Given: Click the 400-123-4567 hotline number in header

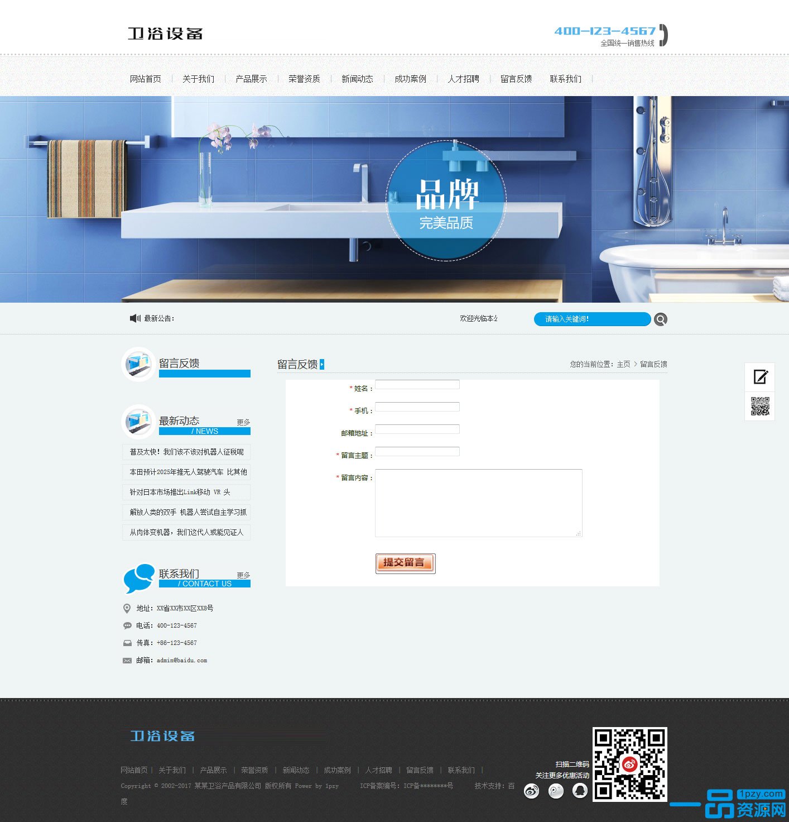Looking at the screenshot, I should [x=605, y=31].
